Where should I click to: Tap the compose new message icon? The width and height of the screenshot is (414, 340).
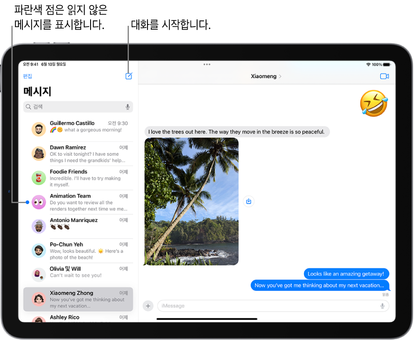[x=129, y=76]
